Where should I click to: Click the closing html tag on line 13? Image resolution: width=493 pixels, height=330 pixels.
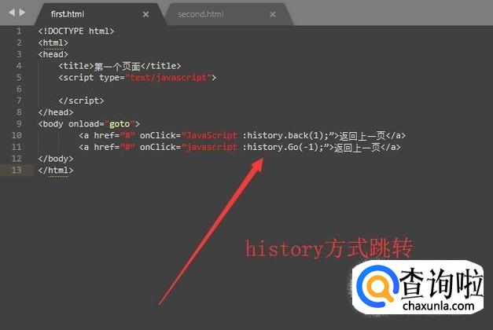pyautogui.click(x=56, y=170)
